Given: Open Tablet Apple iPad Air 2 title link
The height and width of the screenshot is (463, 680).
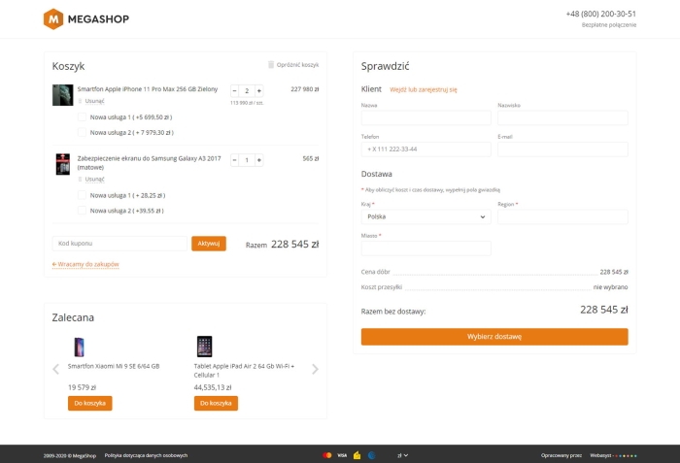Looking at the screenshot, I should (244, 371).
